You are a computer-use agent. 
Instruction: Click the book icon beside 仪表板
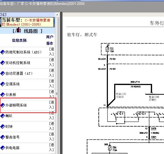pyautogui.click(x=3, y=95)
